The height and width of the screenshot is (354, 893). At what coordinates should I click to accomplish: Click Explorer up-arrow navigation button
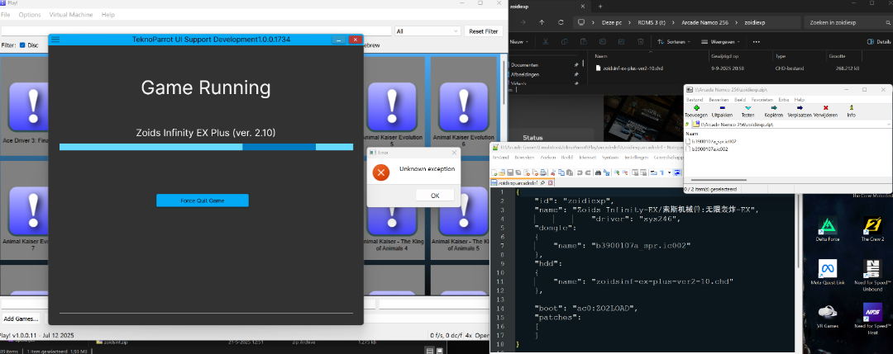tap(542, 23)
